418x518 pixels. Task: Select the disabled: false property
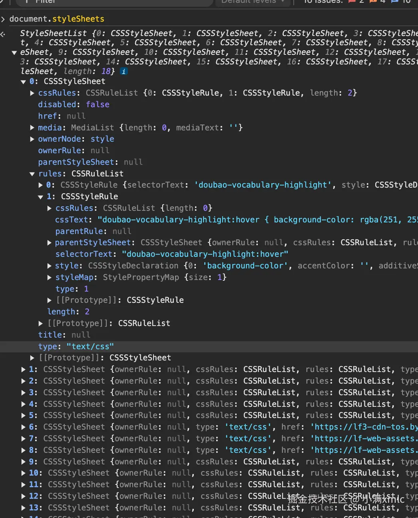[x=74, y=104]
